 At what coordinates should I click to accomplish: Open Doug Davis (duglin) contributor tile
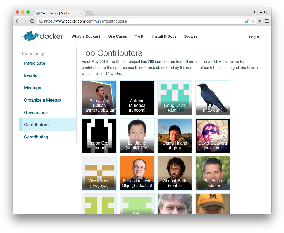pyautogui.click(x=175, y=98)
